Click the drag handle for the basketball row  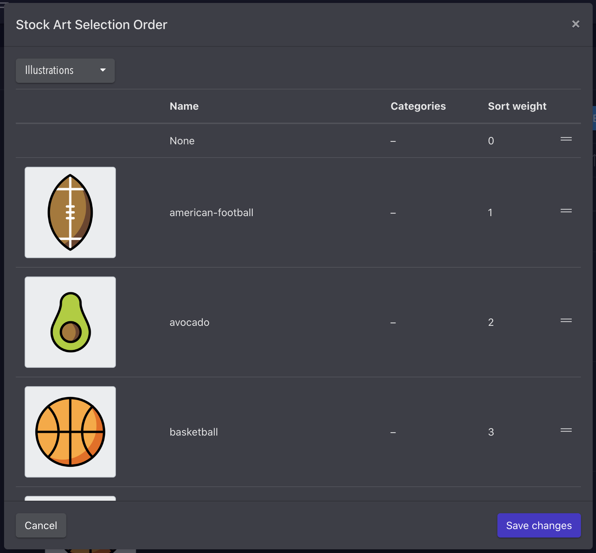(x=566, y=430)
